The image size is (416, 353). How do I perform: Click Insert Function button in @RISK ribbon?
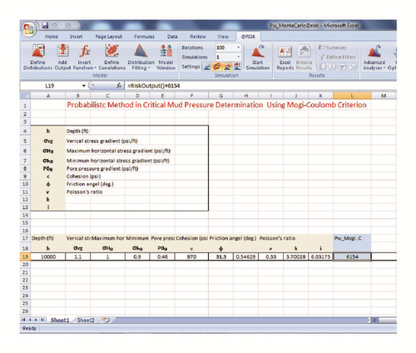pos(85,57)
